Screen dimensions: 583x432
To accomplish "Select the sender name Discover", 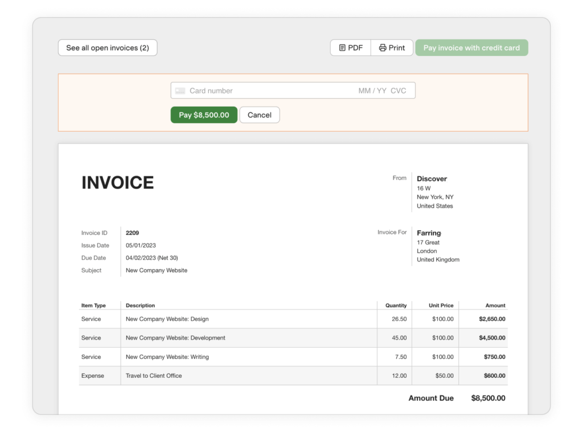I will (432, 178).
